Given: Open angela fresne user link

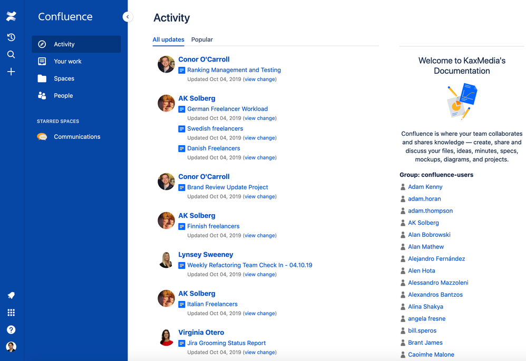Looking at the screenshot, I should [x=427, y=319].
